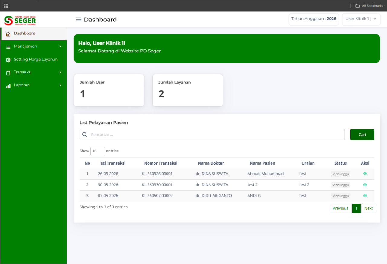Sort by Tgl Transaksi column header

click(x=113, y=163)
